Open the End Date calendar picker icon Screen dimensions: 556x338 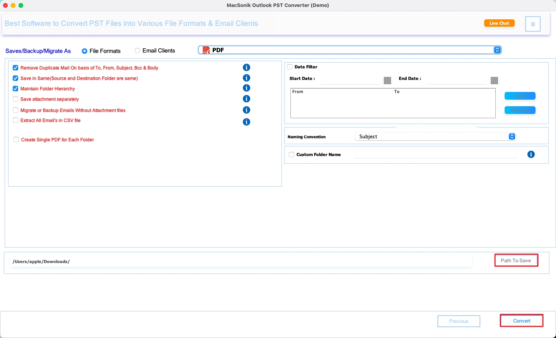pyautogui.click(x=494, y=80)
